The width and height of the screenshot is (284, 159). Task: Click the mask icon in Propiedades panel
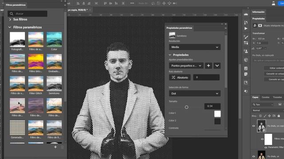(260, 26)
